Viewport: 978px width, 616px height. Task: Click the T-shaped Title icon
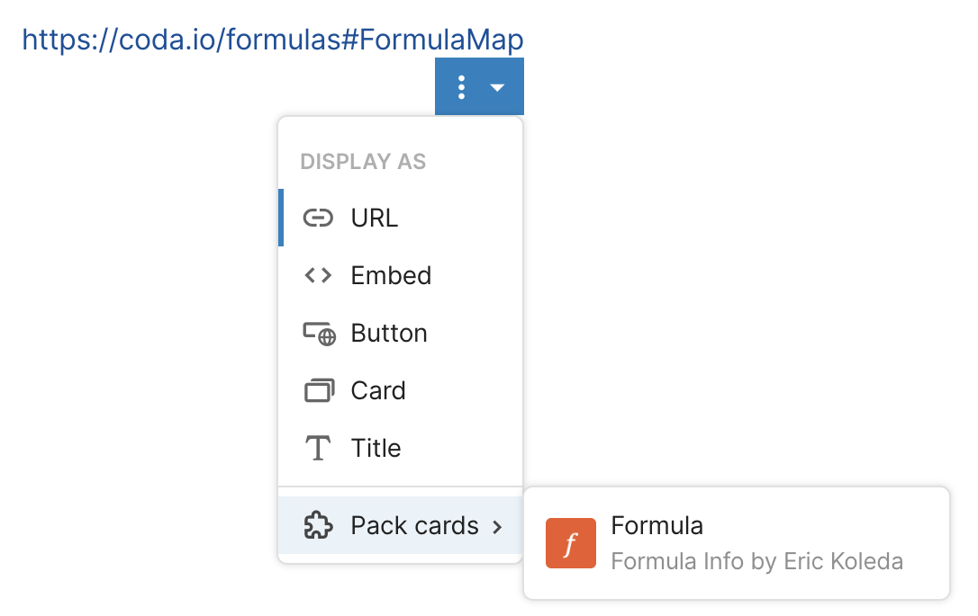coord(318,449)
